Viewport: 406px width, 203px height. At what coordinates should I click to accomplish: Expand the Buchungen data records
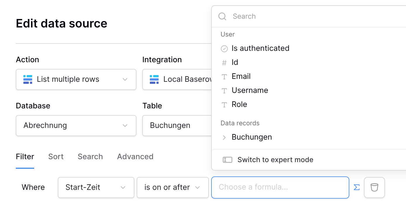pos(224,137)
